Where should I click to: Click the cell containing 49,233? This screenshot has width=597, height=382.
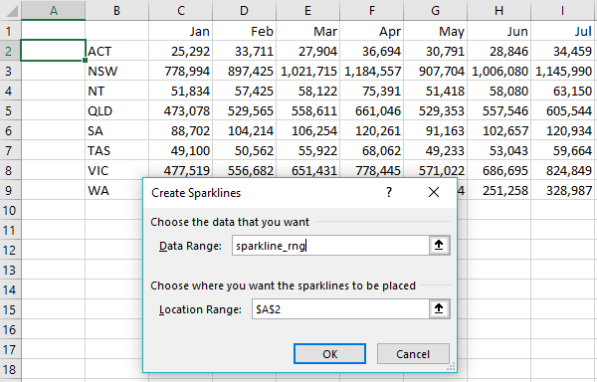pos(436,150)
